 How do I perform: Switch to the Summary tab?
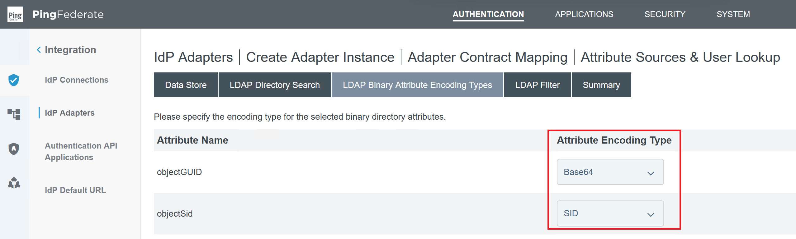pos(601,85)
